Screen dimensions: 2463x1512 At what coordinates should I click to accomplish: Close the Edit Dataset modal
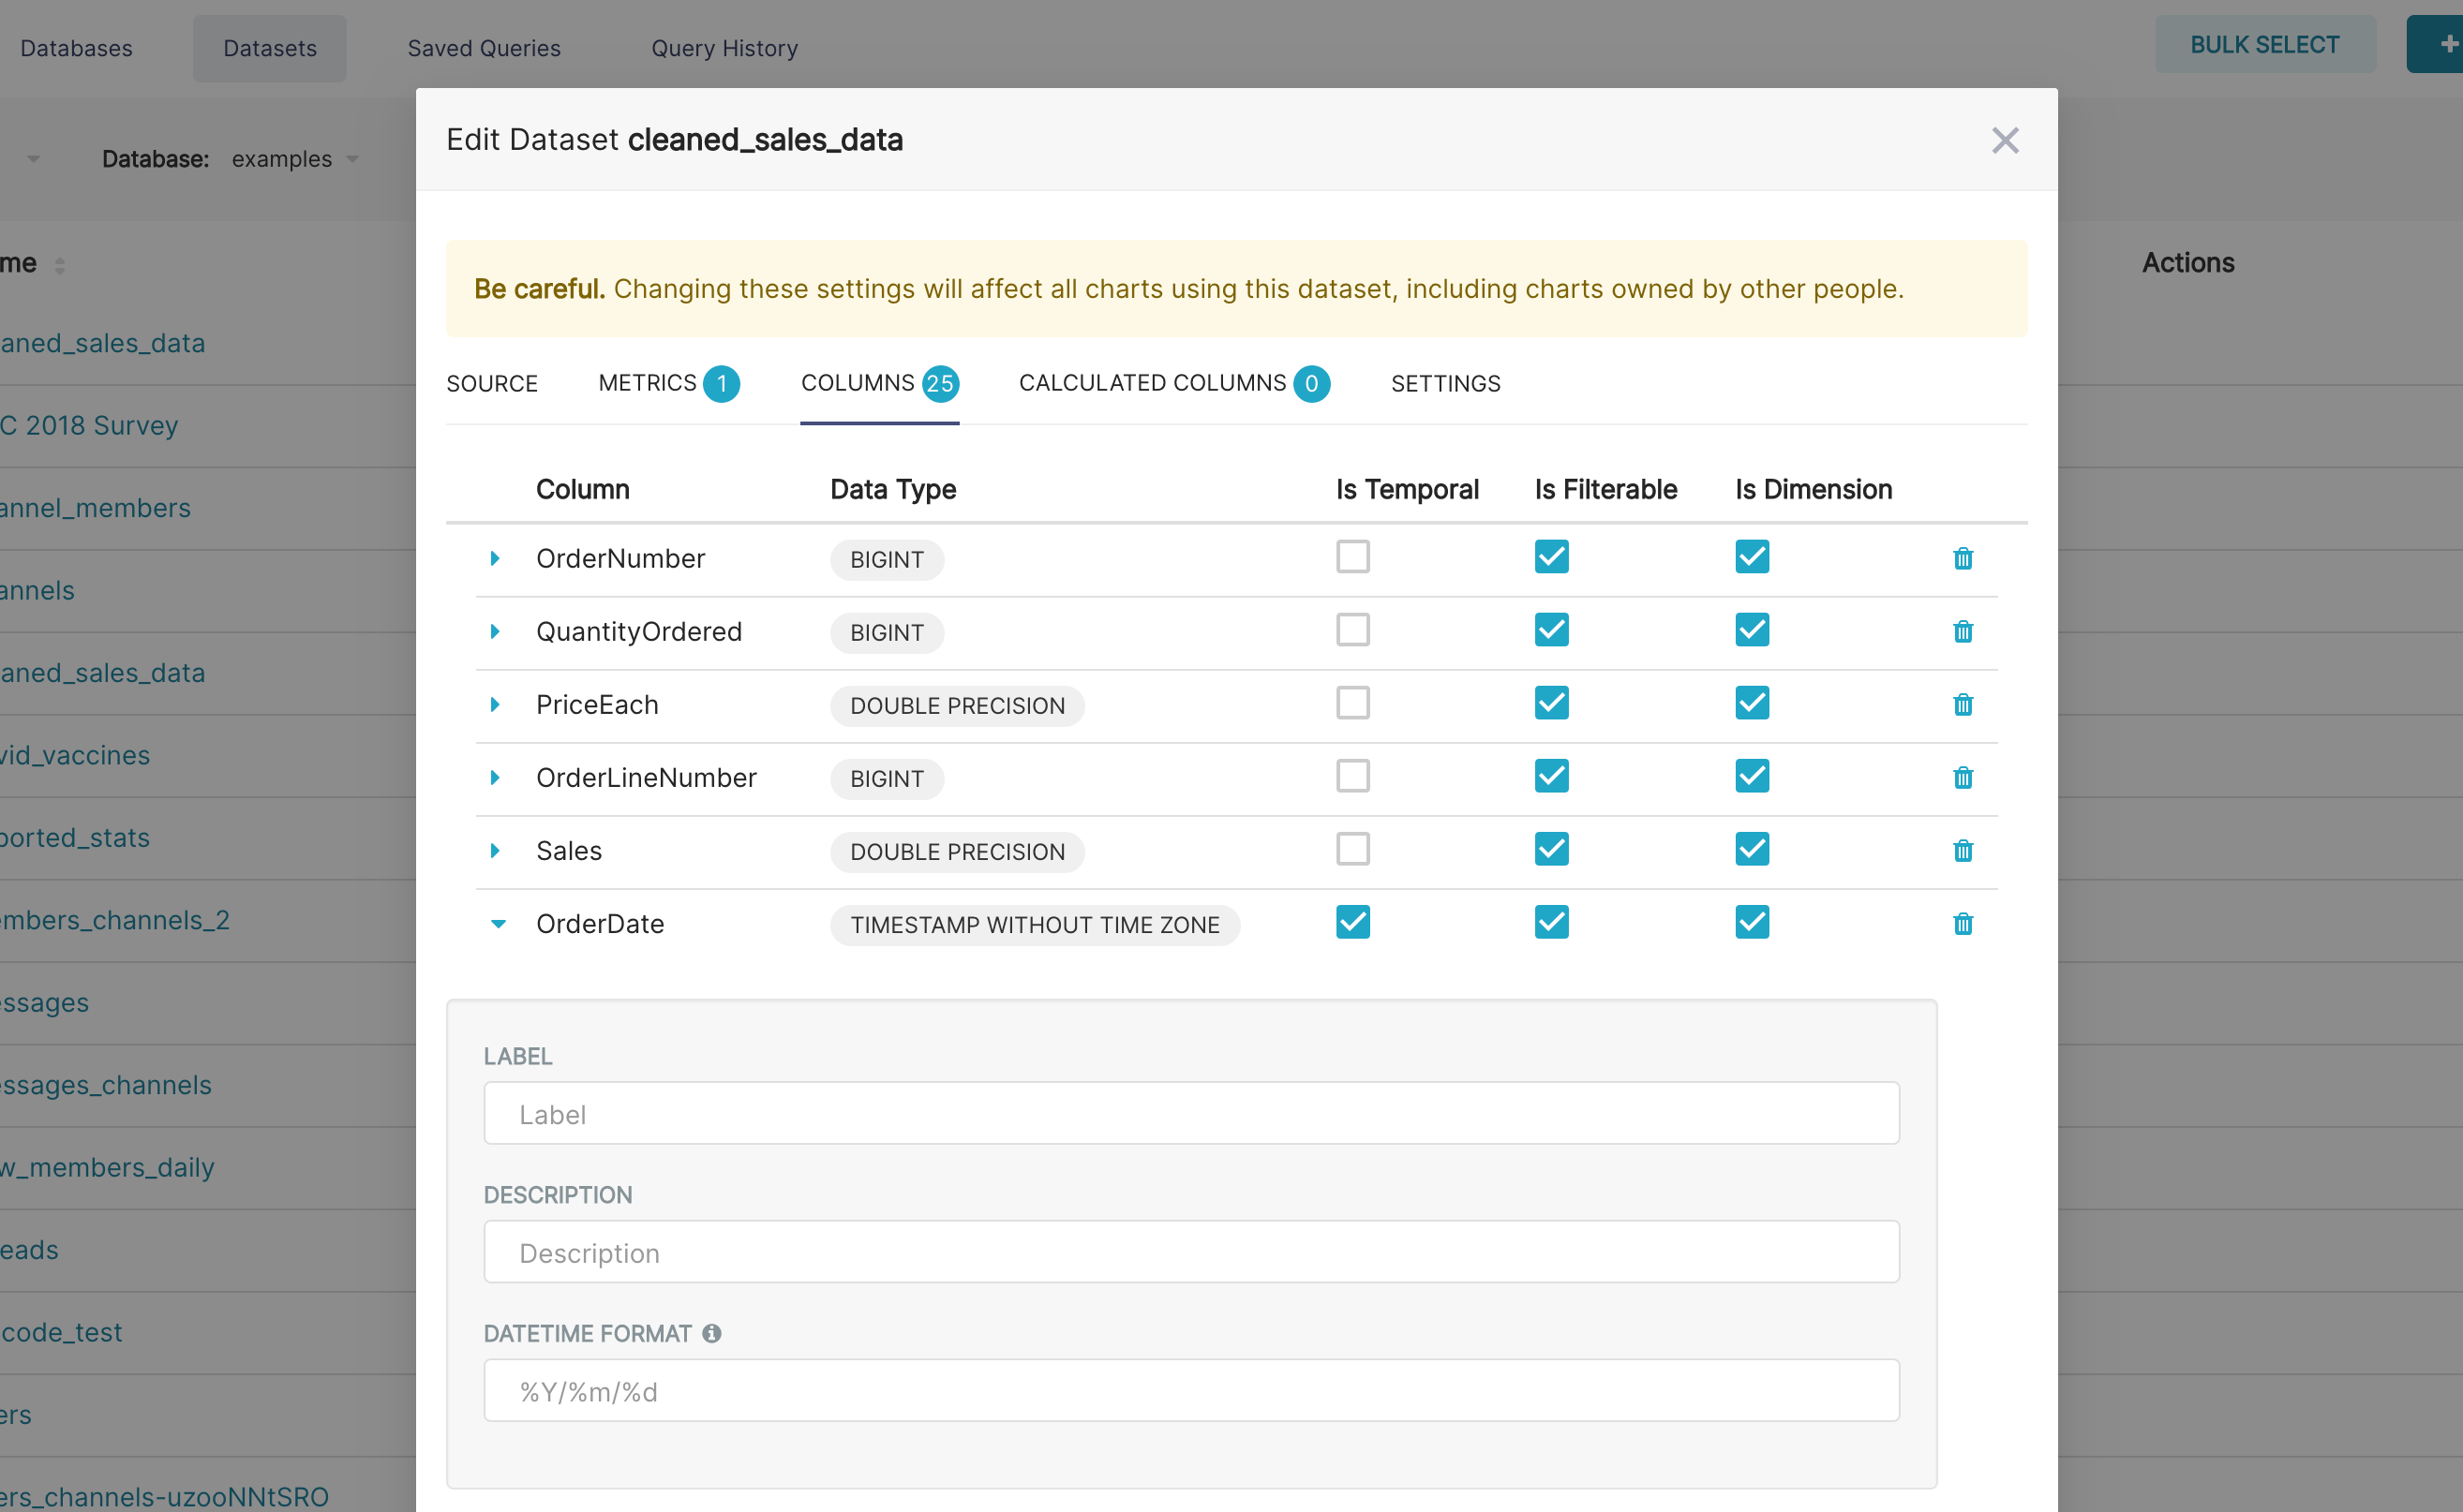click(x=2005, y=140)
